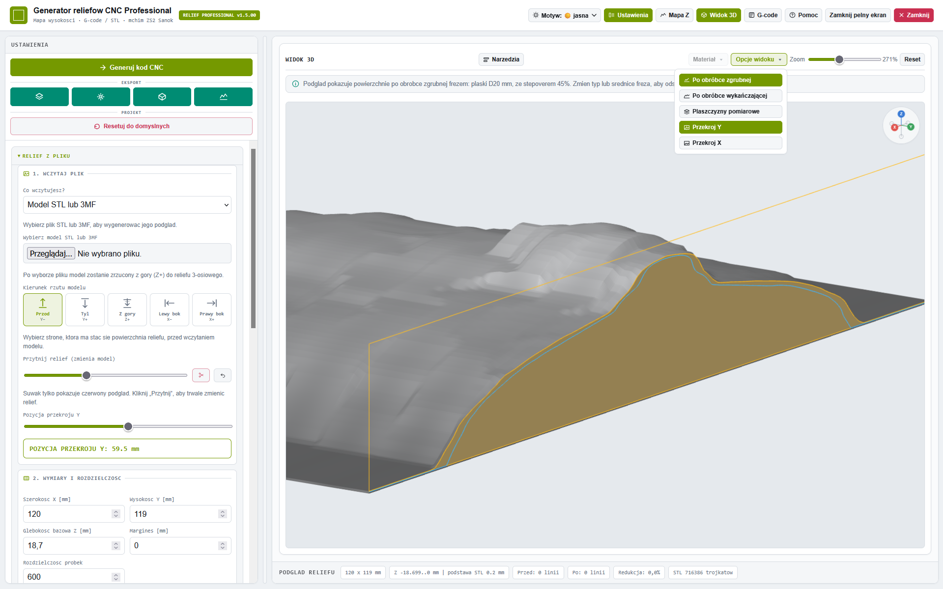Click the layers export icon button

click(39, 97)
